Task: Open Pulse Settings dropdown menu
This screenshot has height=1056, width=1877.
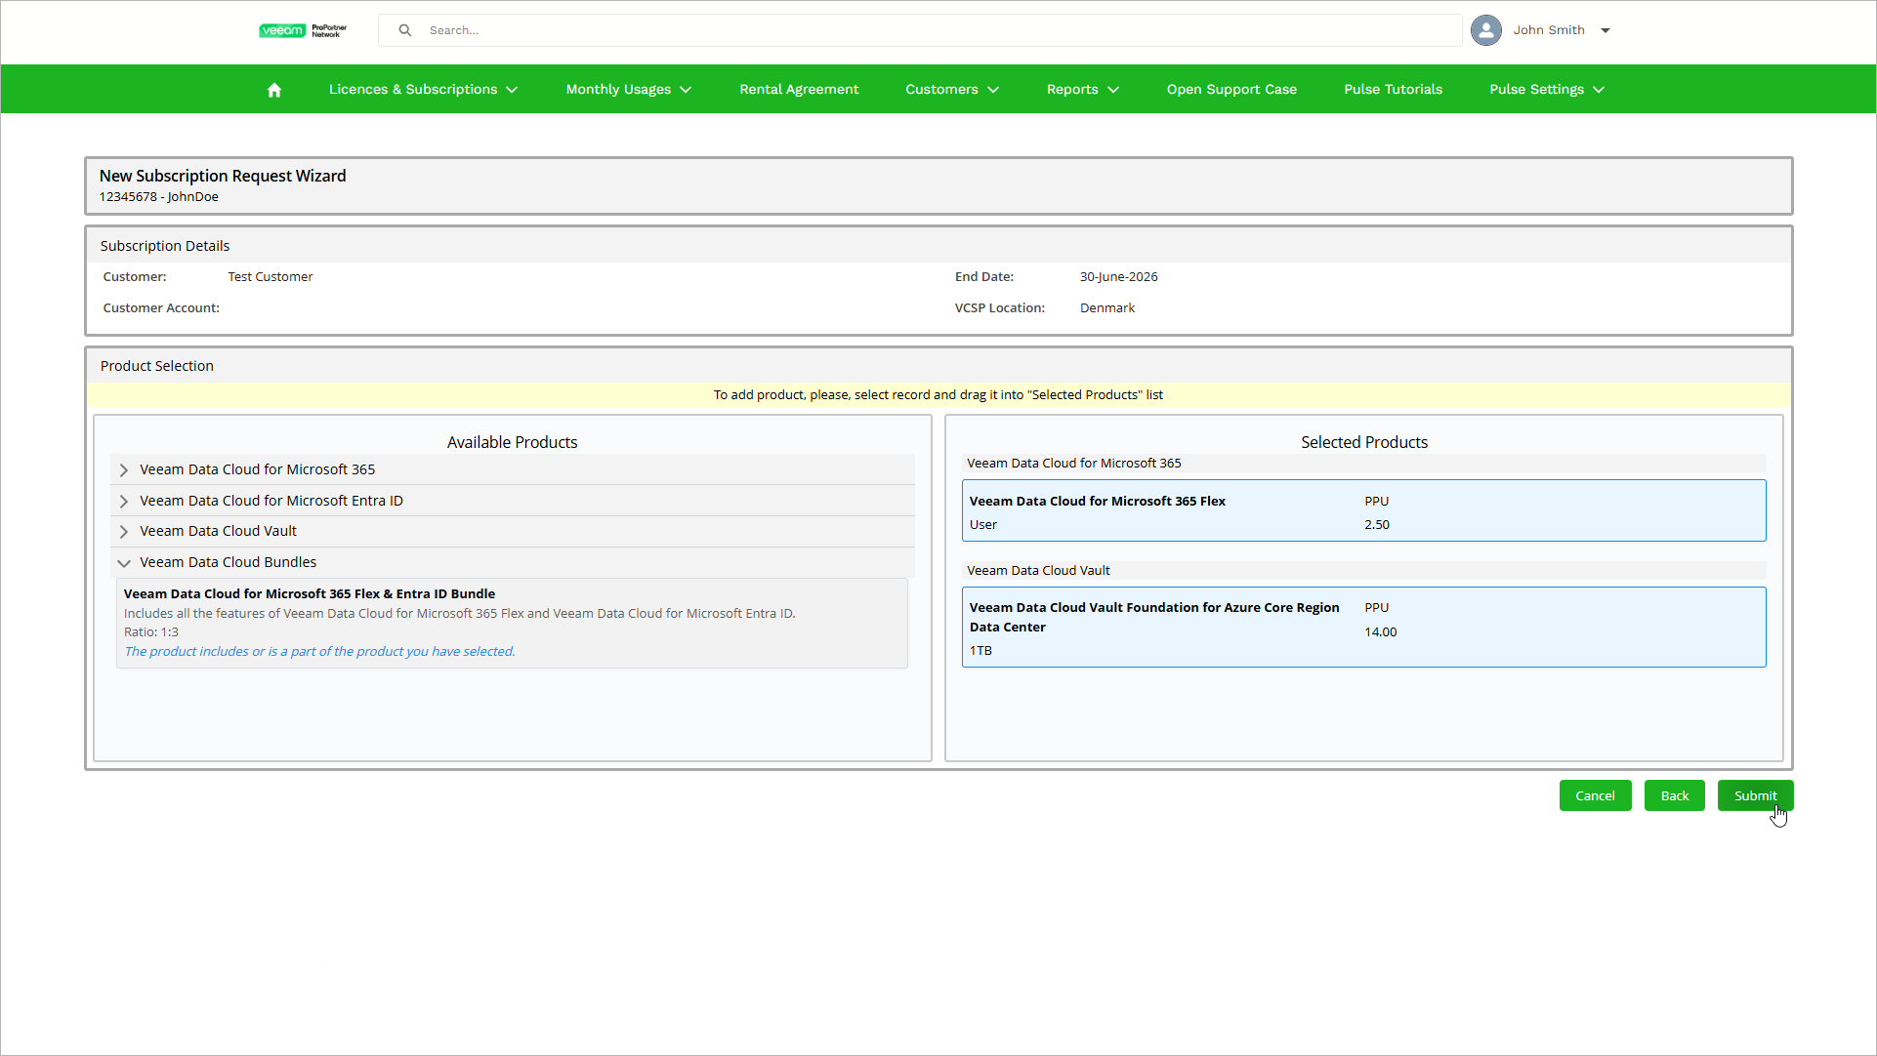Action: click(x=1546, y=89)
